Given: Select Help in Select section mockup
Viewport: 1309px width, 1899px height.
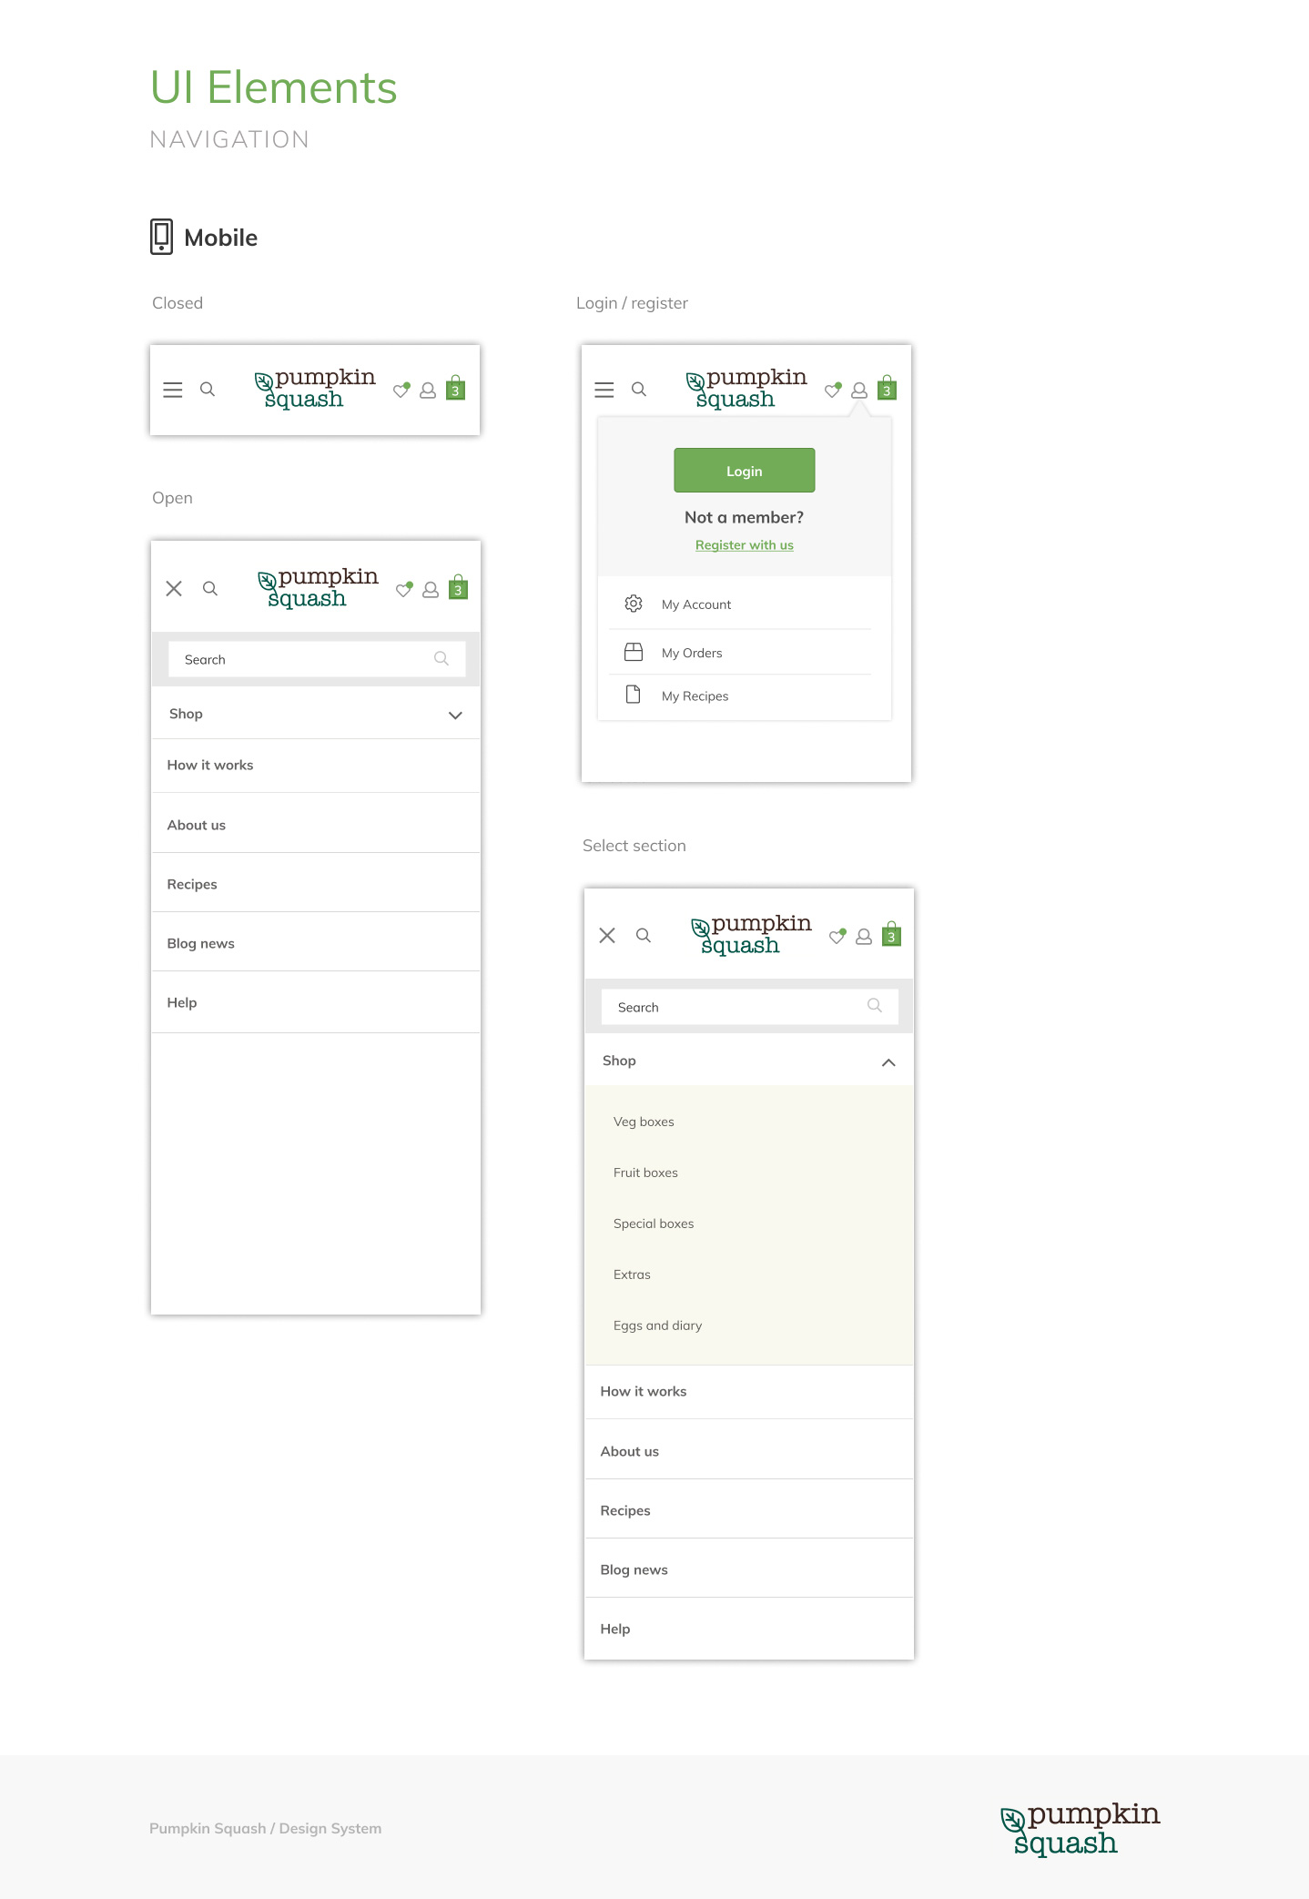Looking at the screenshot, I should (749, 1629).
